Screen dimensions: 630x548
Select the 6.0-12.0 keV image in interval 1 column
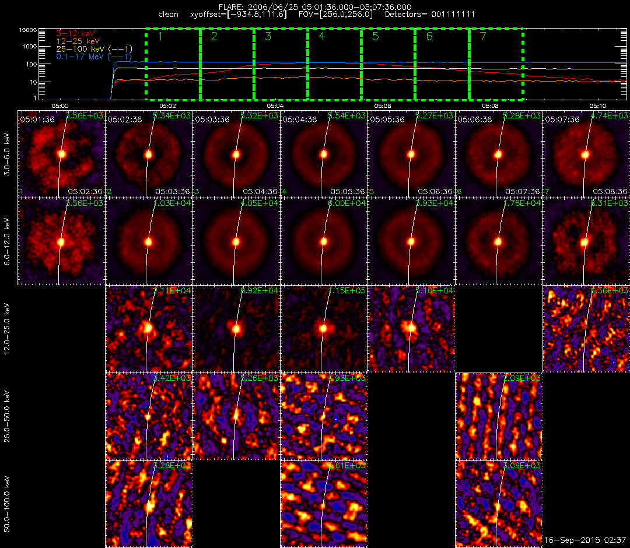[x=61, y=241]
